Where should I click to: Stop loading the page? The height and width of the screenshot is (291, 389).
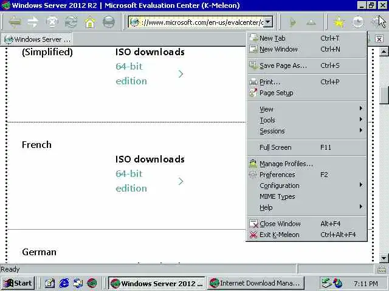pos(52,22)
